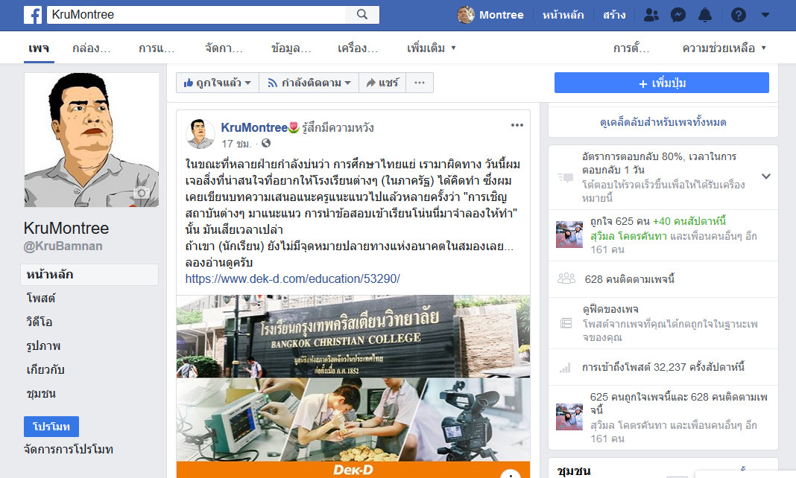Screen dimensions: 796x478
Task: Click the Montree profile name
Action: pyautogui.click(x=502, y=15)
